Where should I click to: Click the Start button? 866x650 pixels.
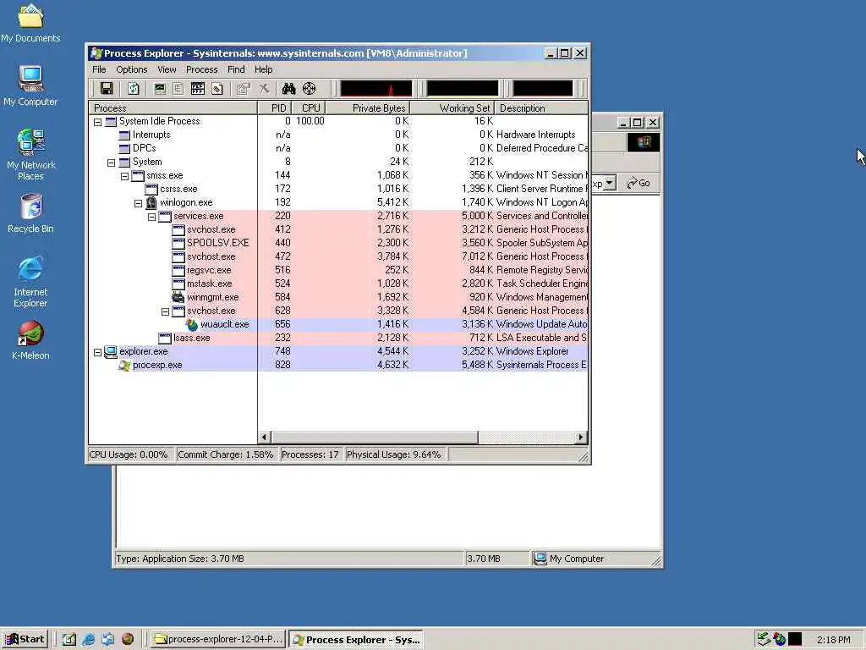point(25,639)
